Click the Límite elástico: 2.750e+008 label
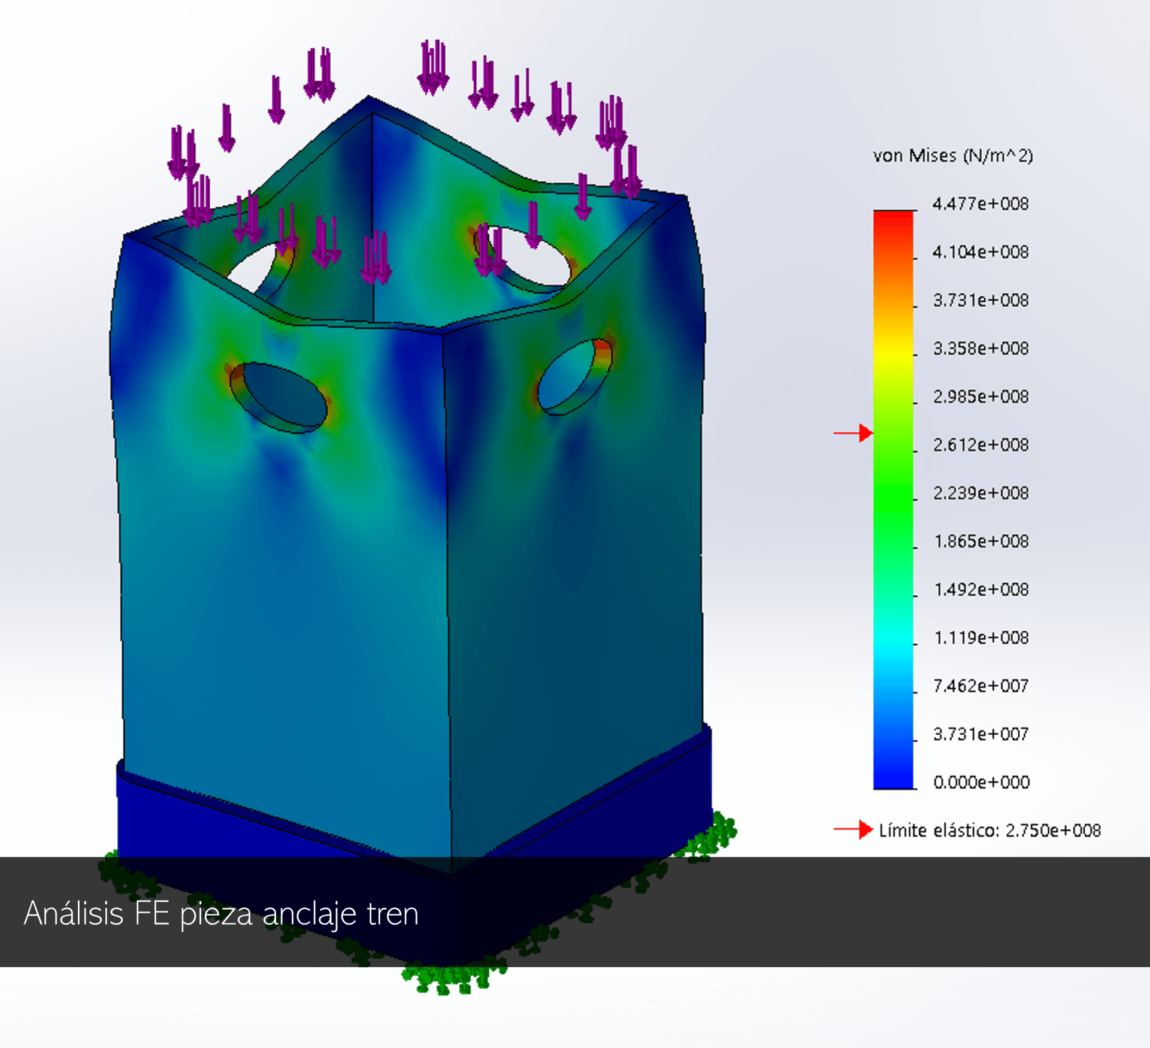This screenshot has height=1048, width=1150. pyautogui.click(x=989, y=830)
